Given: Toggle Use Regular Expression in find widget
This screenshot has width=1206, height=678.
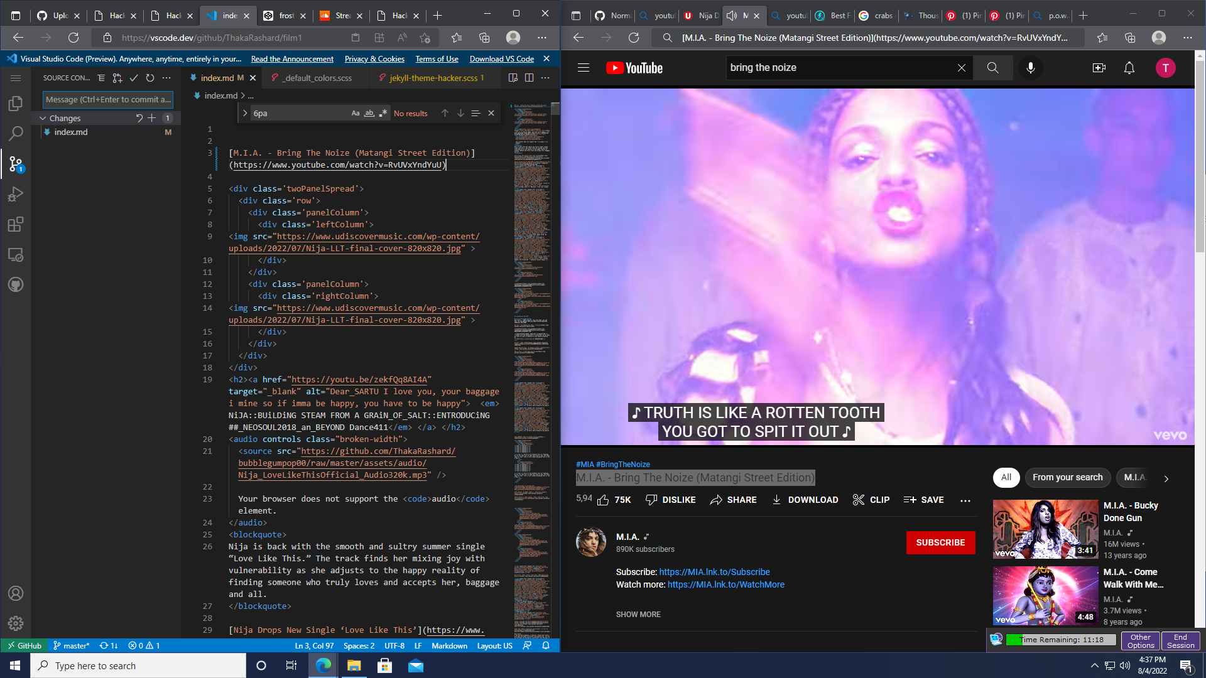Looking at the screenshot, I should click(x=383, y=113).
